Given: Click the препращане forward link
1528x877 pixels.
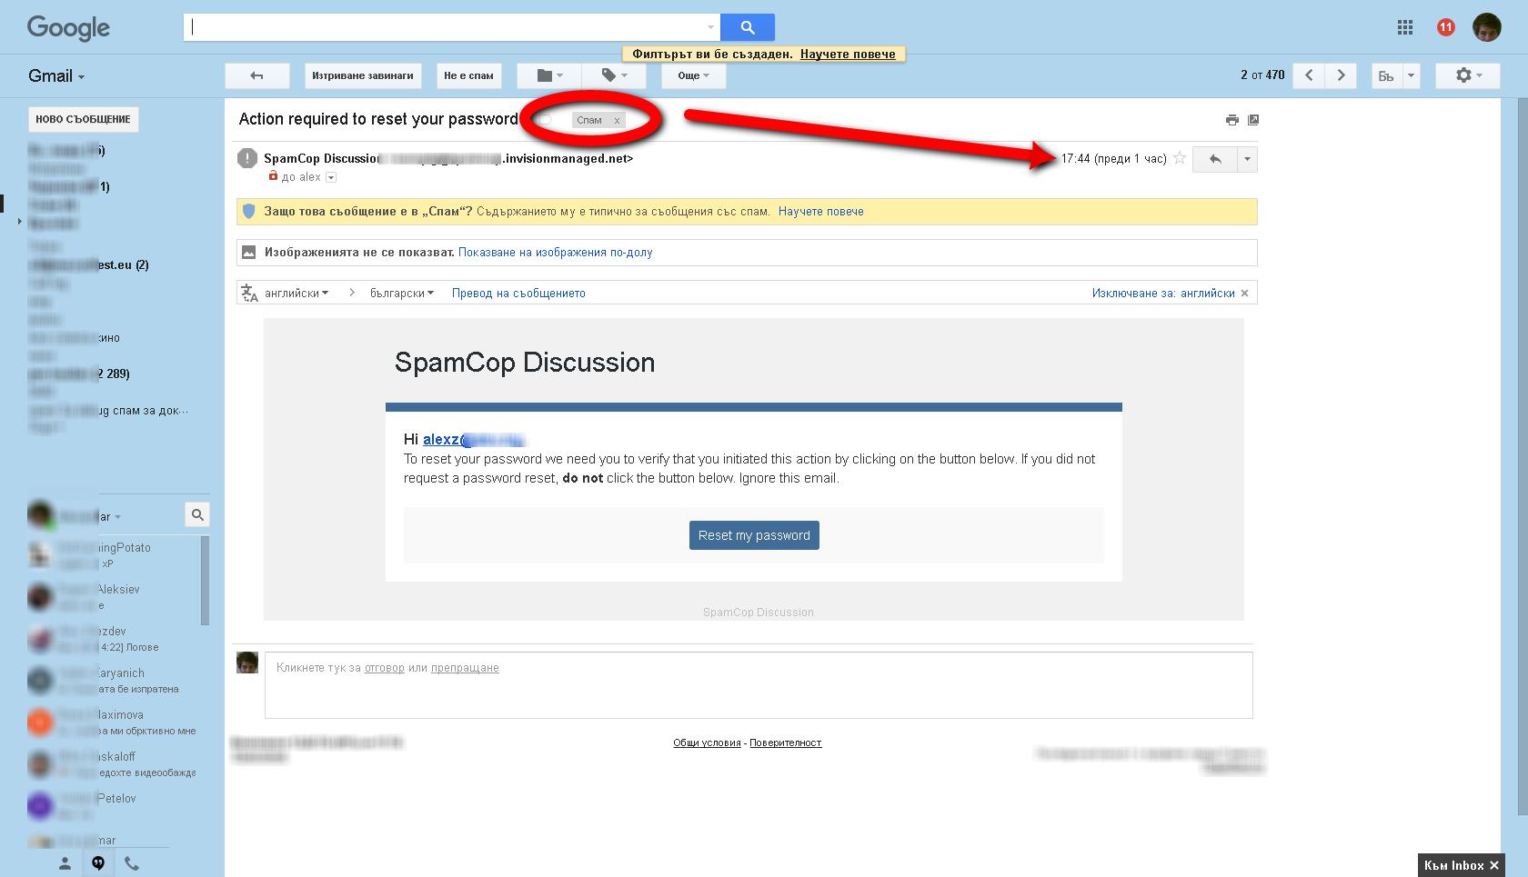Looking at the screenshot, I should coord(465,667).
